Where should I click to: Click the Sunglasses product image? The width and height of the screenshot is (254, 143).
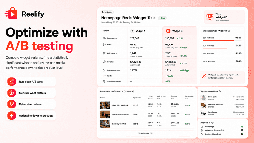(203, 113)
